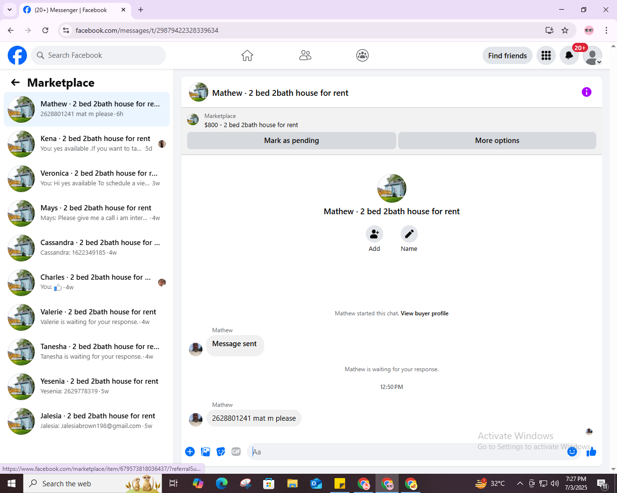Open Kena conversation in list

pyautogui.click(x=87, y=144)
